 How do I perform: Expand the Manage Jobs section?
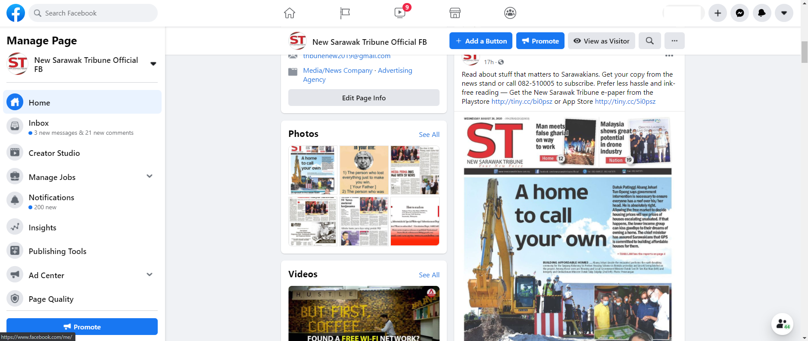tap(150, 177)
